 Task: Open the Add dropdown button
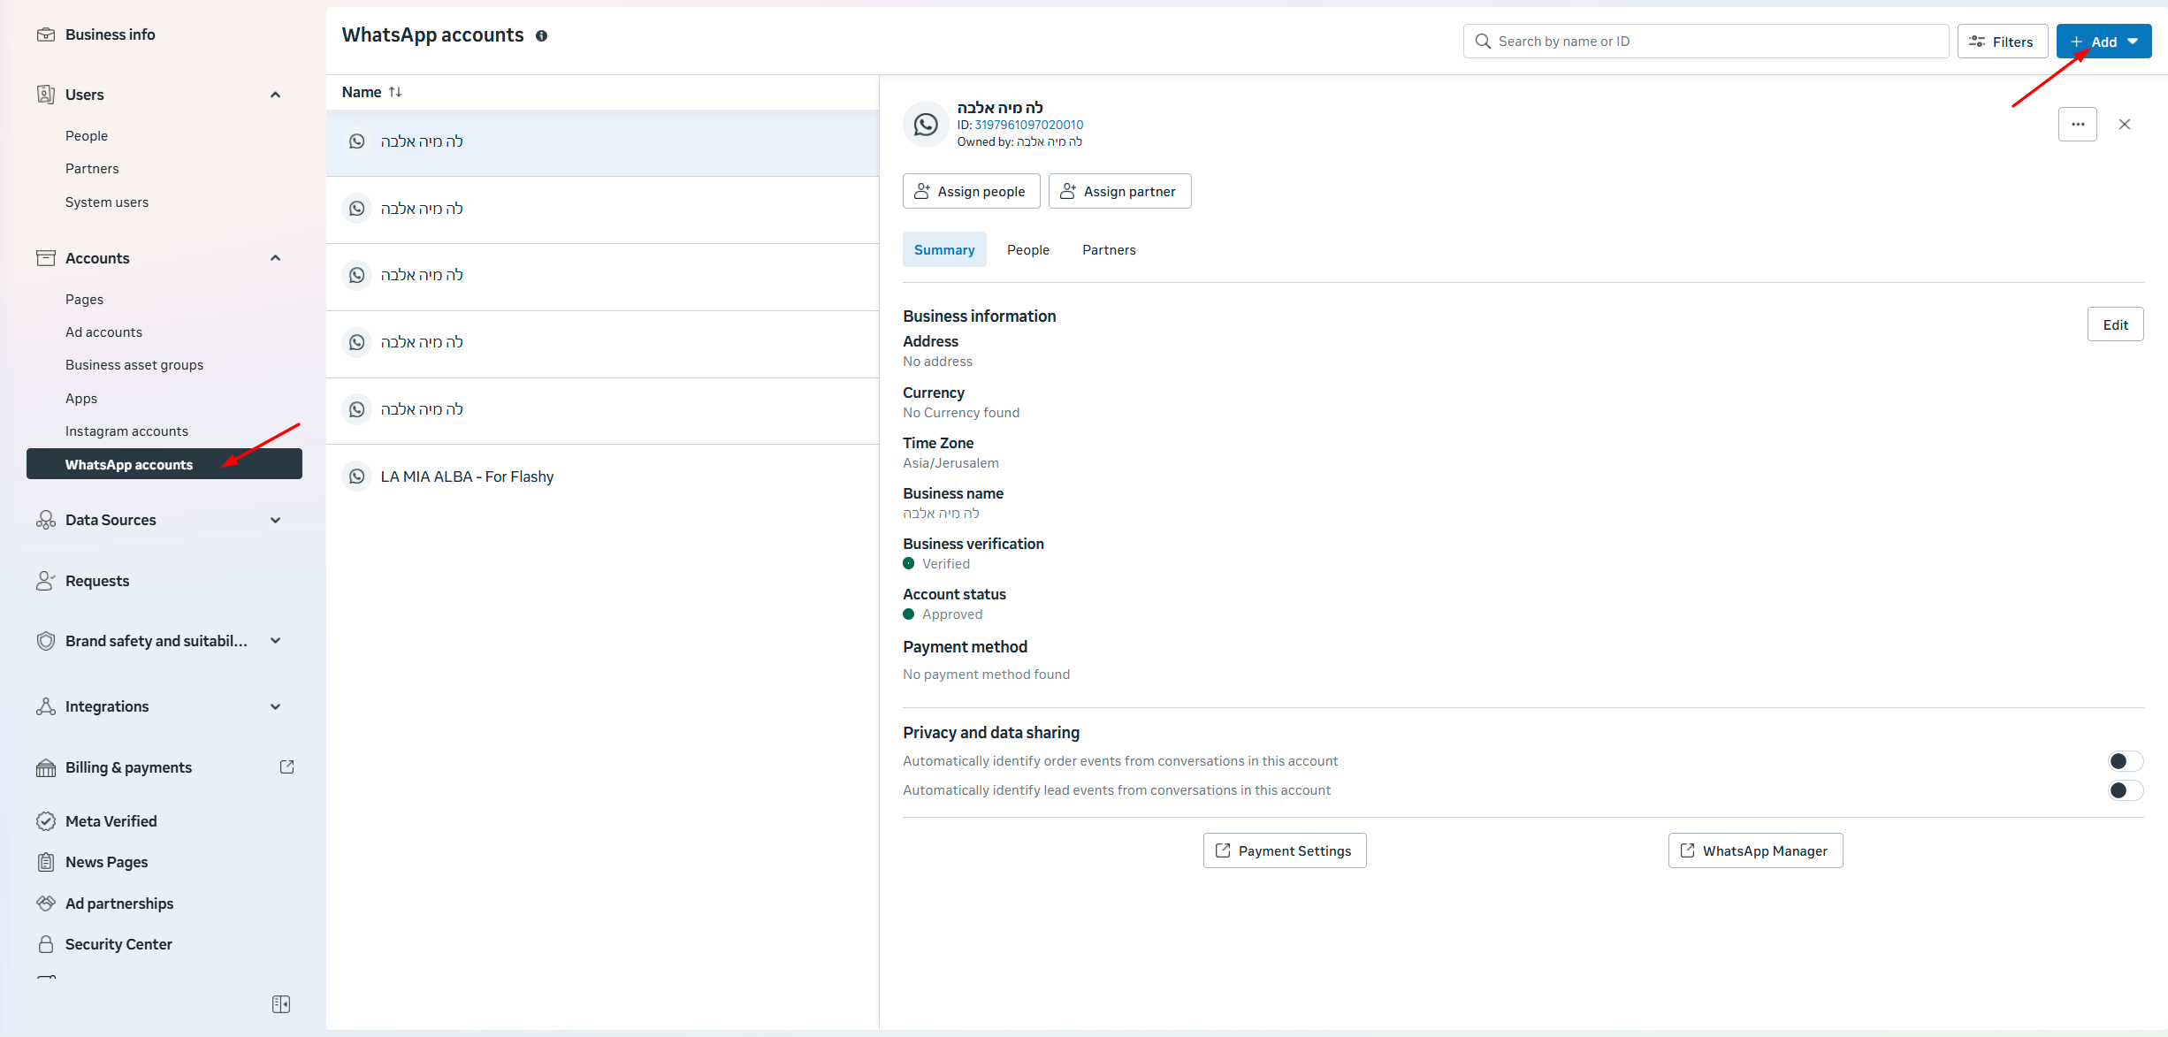pyautogui.click(x=2103, y=42)
